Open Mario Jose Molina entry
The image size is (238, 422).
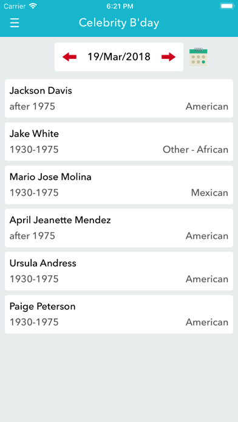coord(119,184)
